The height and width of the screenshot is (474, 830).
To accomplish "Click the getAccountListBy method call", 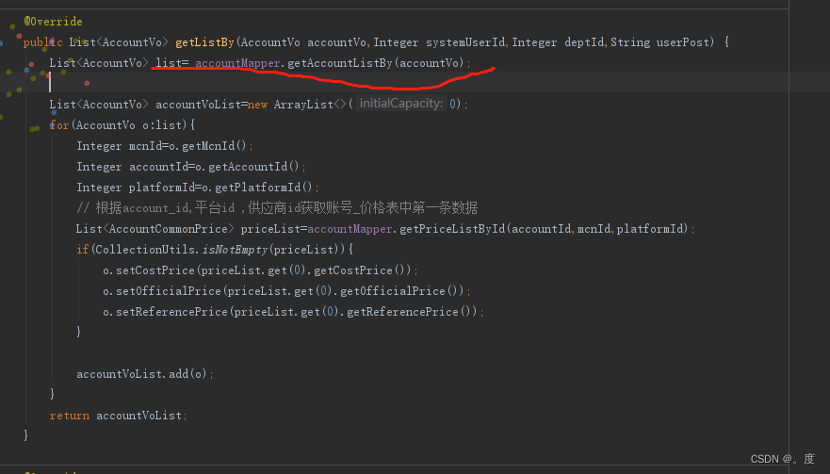I will pyautogui.click(x=340, y=63).
